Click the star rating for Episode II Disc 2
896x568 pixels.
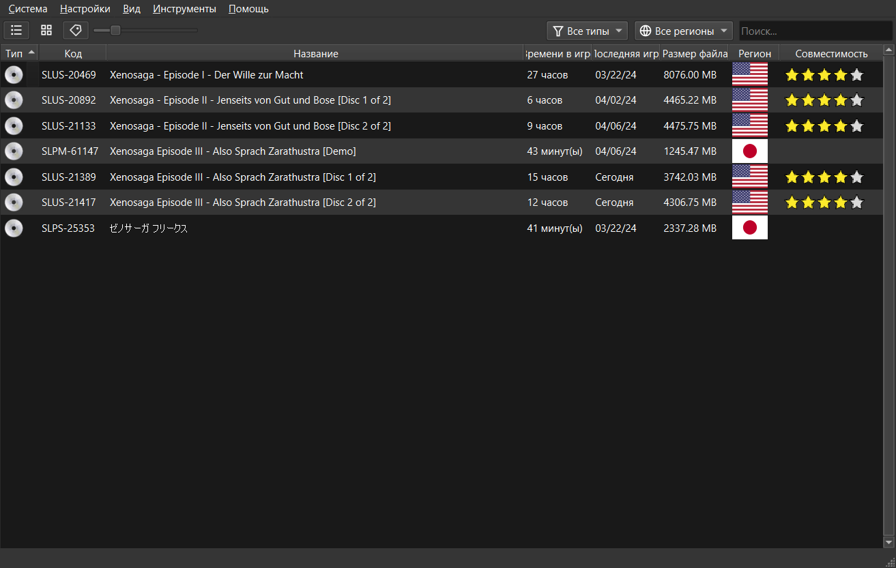[824, 126]
